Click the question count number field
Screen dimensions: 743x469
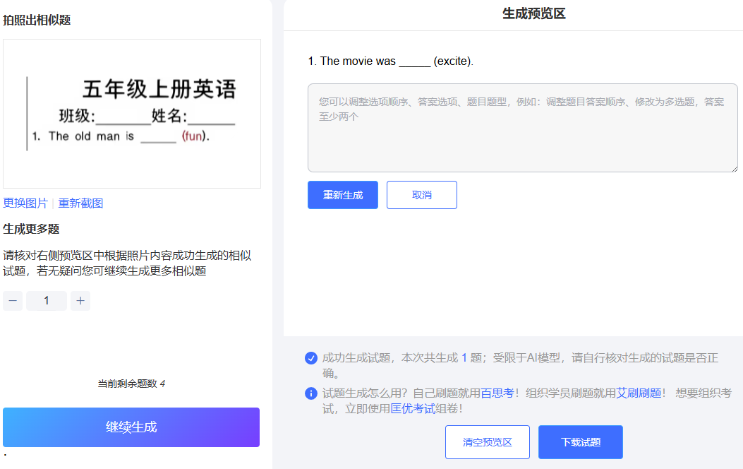[46, 301]
